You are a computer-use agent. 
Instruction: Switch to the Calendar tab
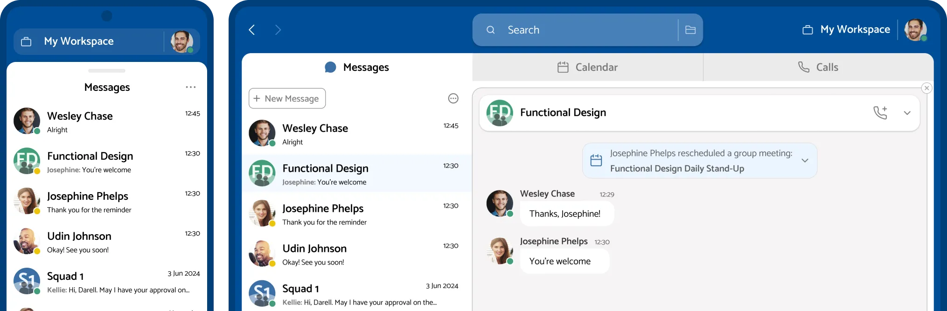pyautogui.click(x=587, y=68)
